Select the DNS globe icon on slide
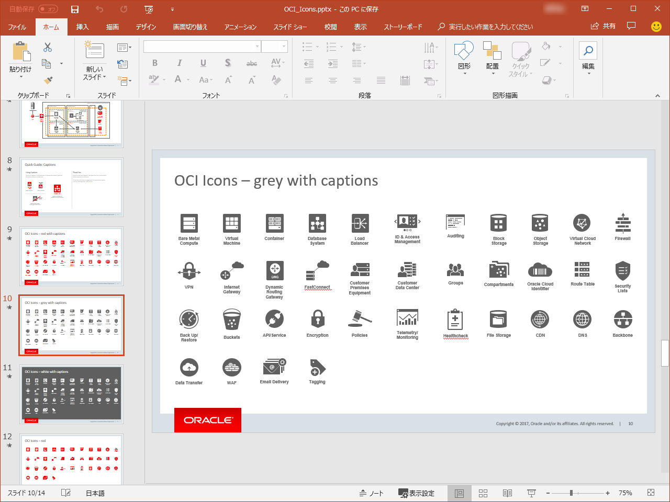The height and width of the screenshot is (502, 670). pyautogui.click(x=583, y=319)
